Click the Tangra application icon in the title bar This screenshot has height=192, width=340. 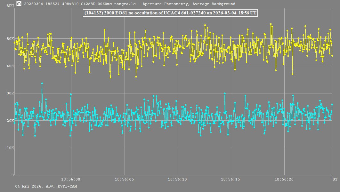[19, 4]
